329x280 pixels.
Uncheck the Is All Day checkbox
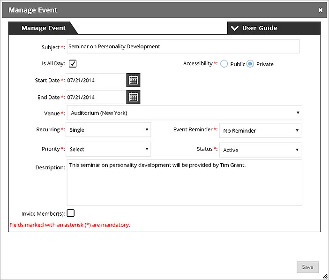[73, 63]
